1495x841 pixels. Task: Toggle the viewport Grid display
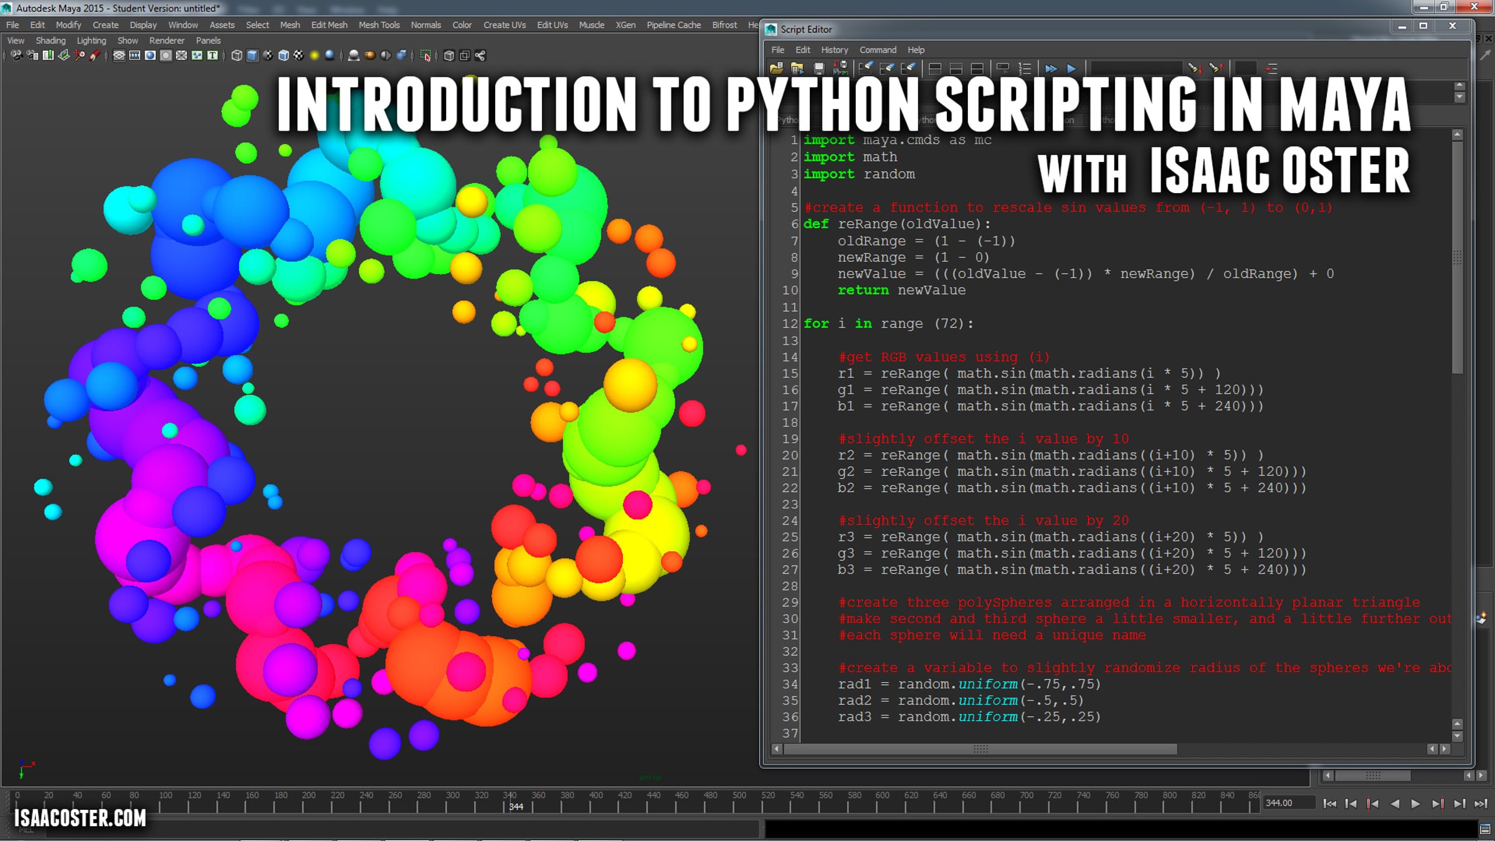pyautogui.click(x=119, y=56)
